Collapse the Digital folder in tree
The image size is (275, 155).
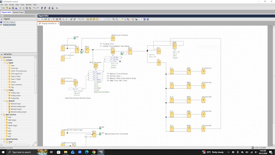tap(4, 63)
